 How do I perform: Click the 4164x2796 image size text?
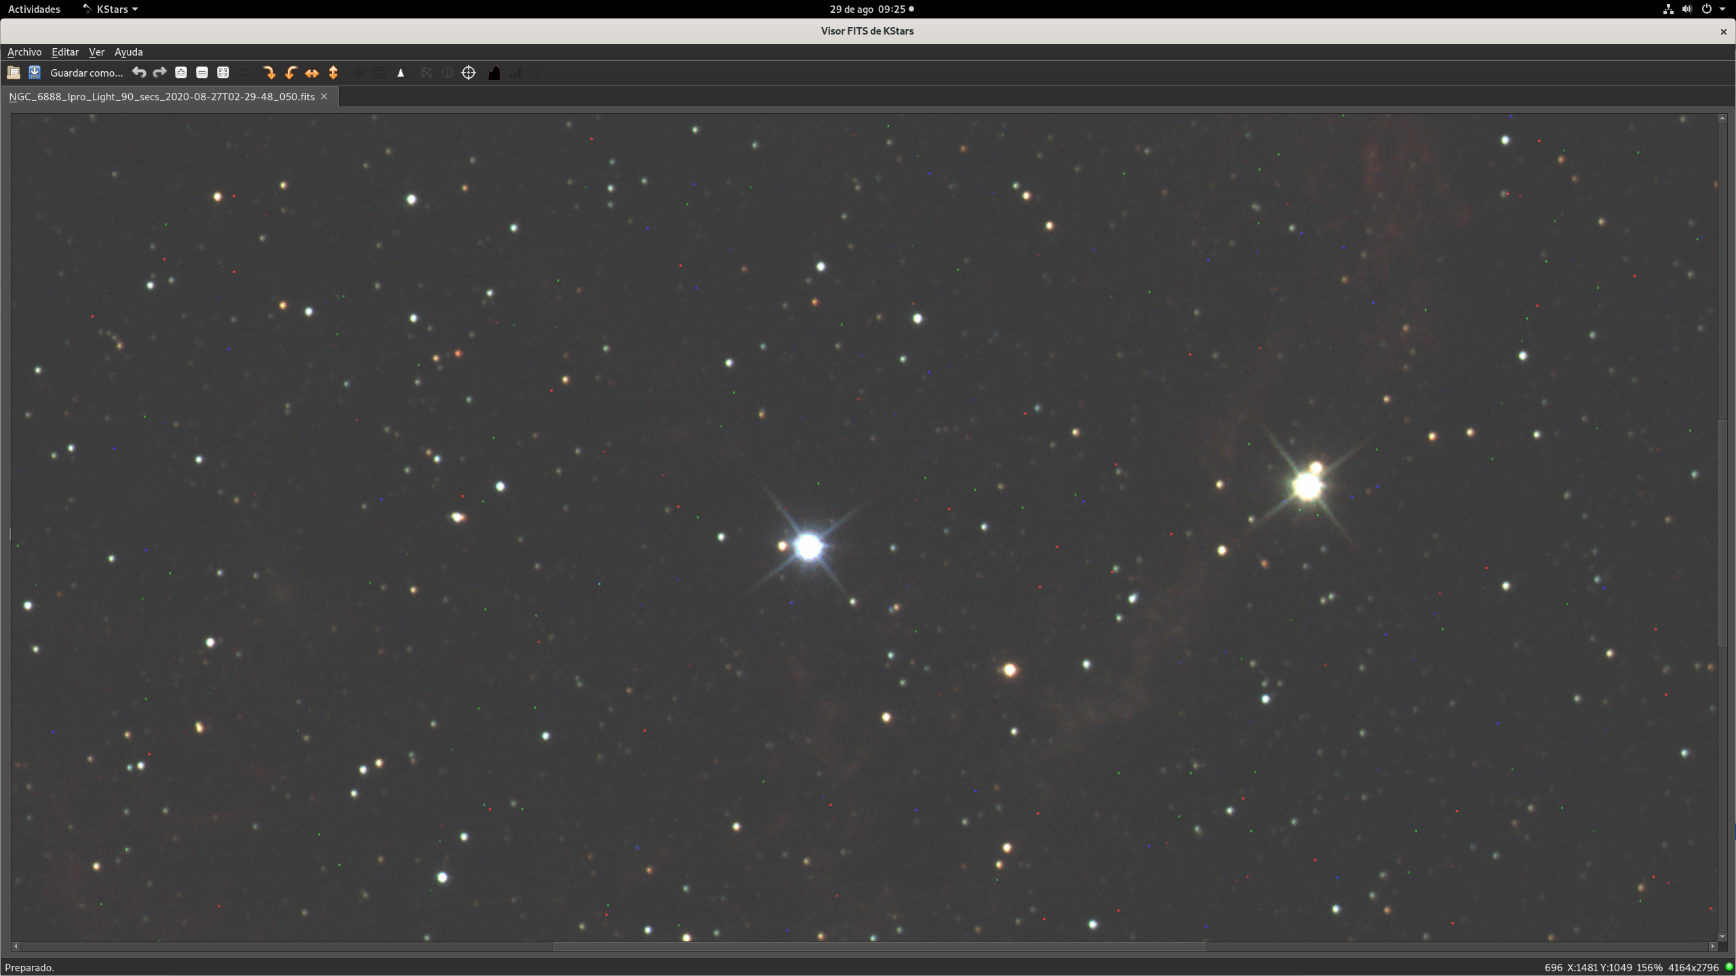1693,967
